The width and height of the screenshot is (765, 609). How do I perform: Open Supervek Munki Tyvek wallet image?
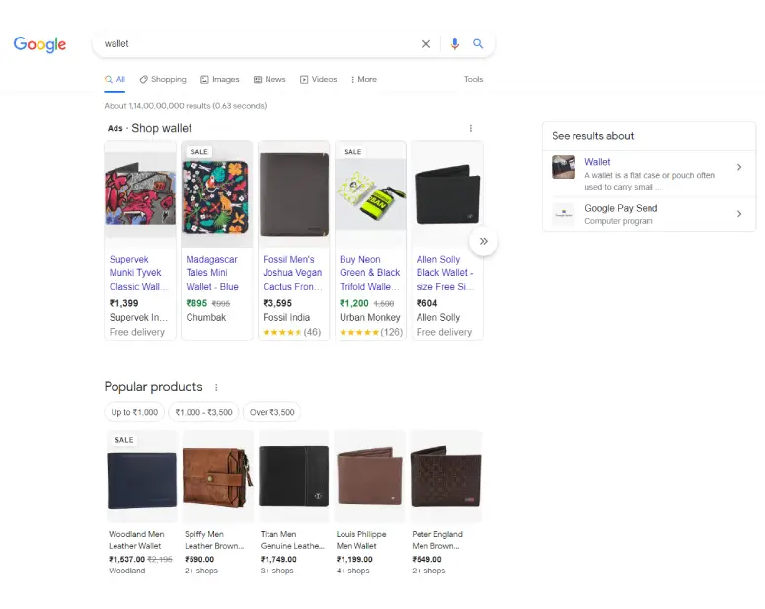pos(140,194)
